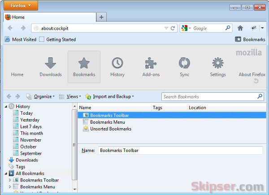Select Bookmarks Menu in sidebar tree
The image size is (269, 195).
[37, 187]
